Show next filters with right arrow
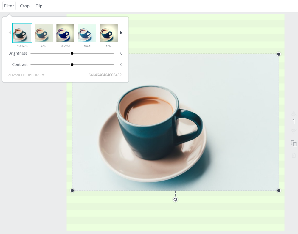The width and height of the screenshot is (298, 234). pyautogui.click(x=121, y=33)
